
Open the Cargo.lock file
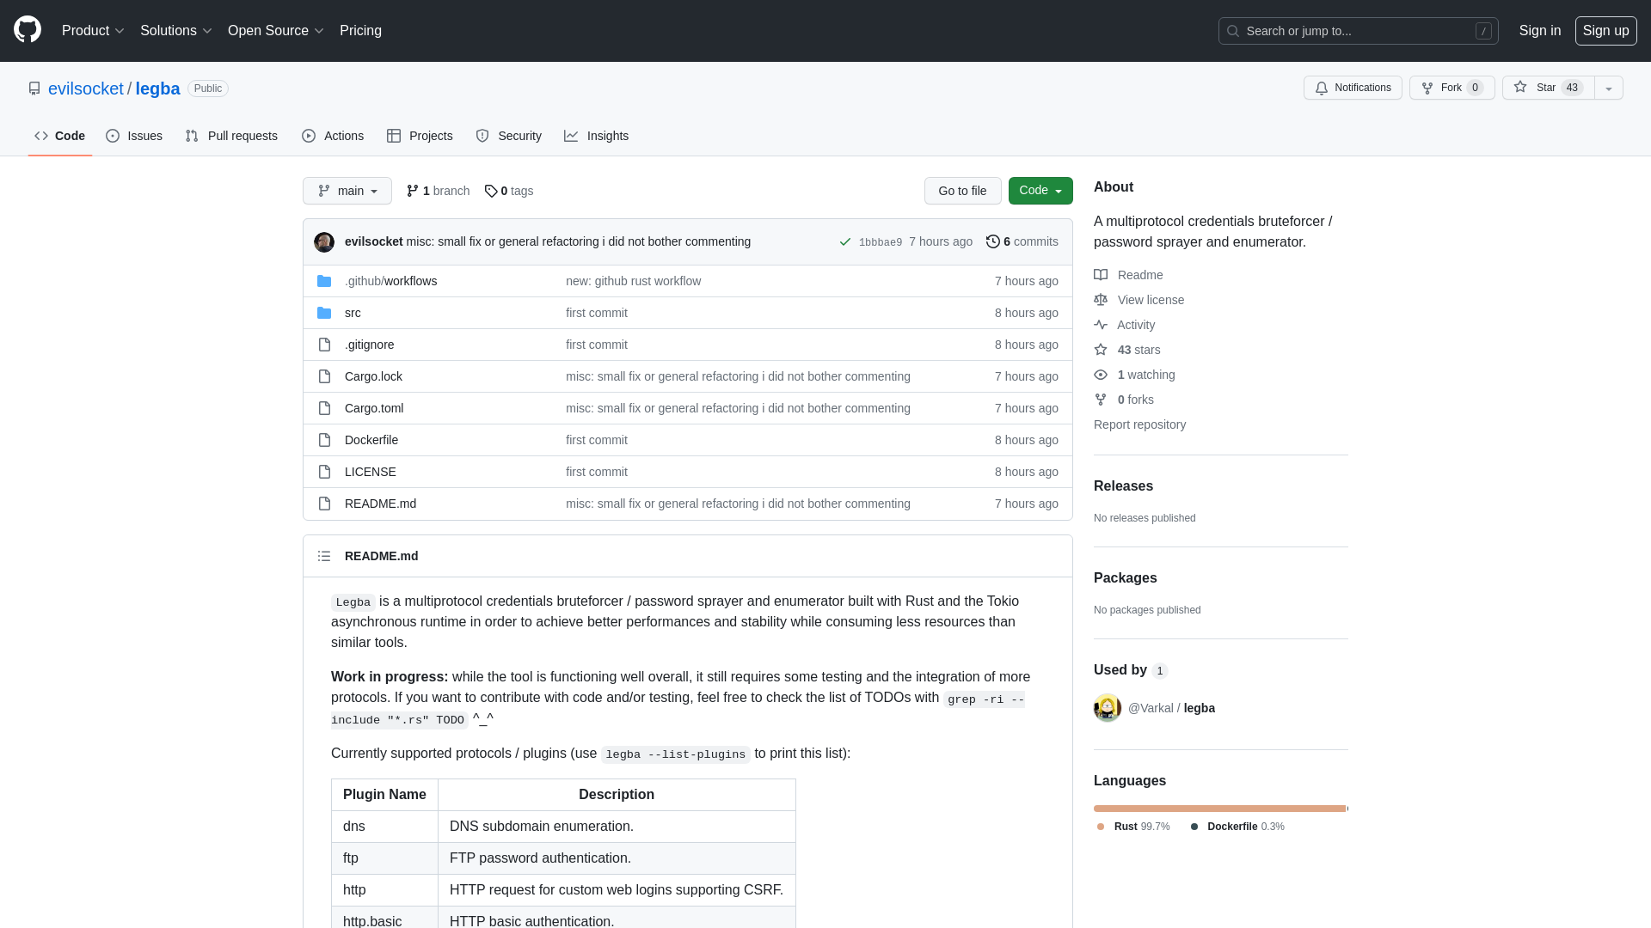tap(373, 376)
